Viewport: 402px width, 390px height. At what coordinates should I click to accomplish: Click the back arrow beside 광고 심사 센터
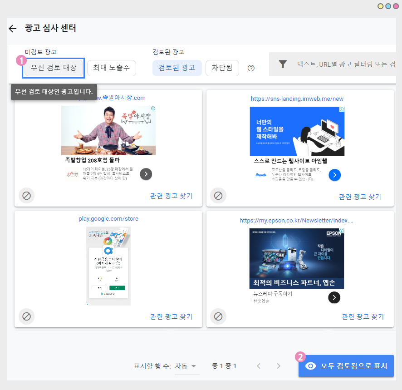point(13,29)
